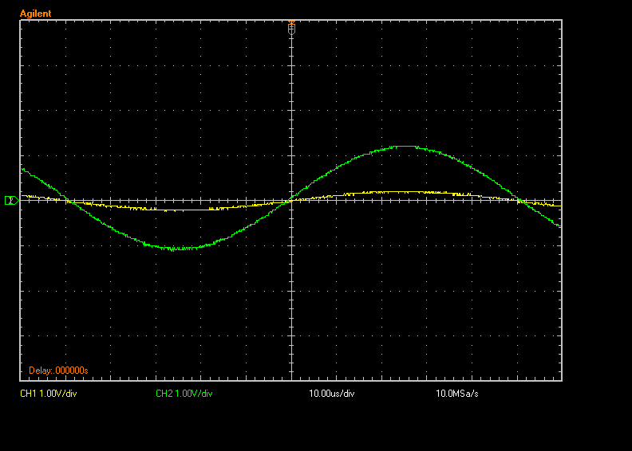Select the CH2 1.00V/div readout

[x=184, y=394]
